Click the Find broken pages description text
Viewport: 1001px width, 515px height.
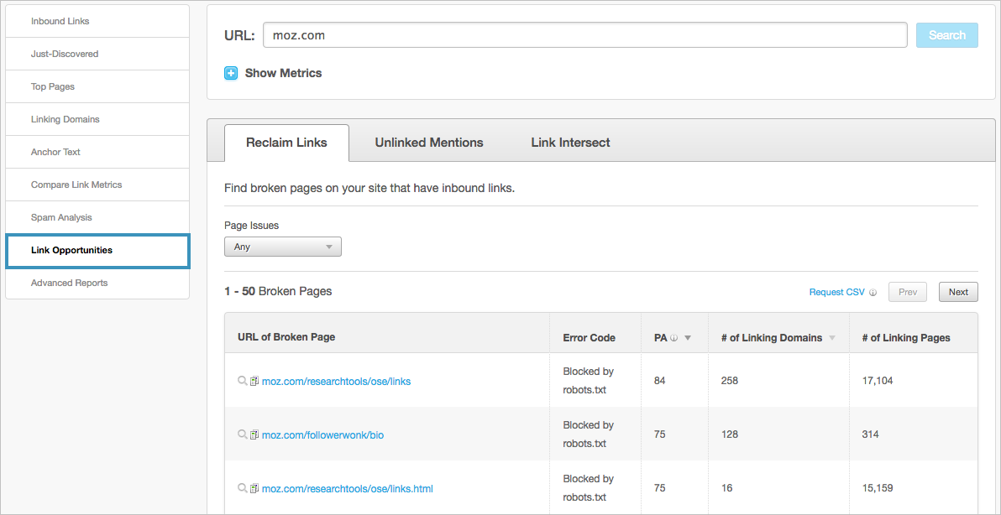pos(369,189)
